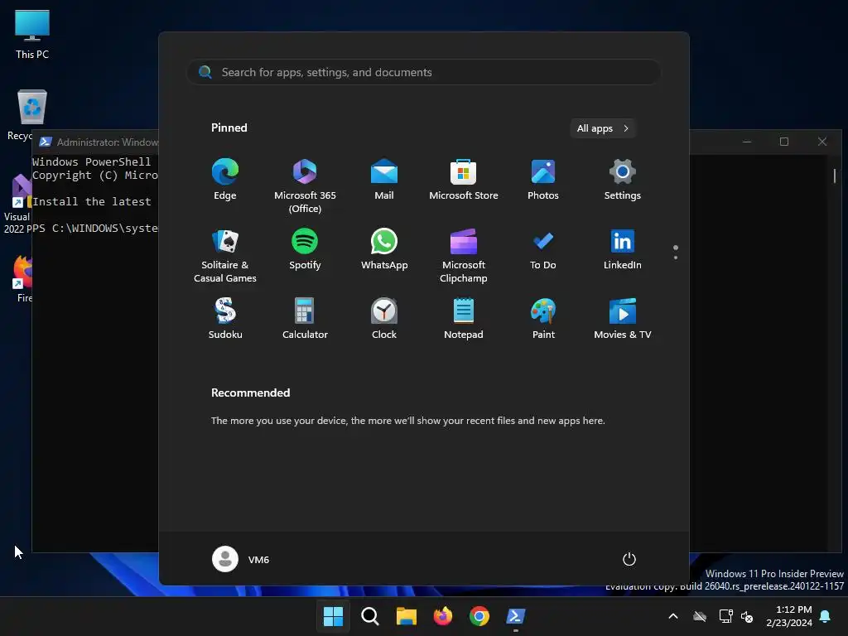
Task: Open the Calculator app
Action: tap(305, 319)
